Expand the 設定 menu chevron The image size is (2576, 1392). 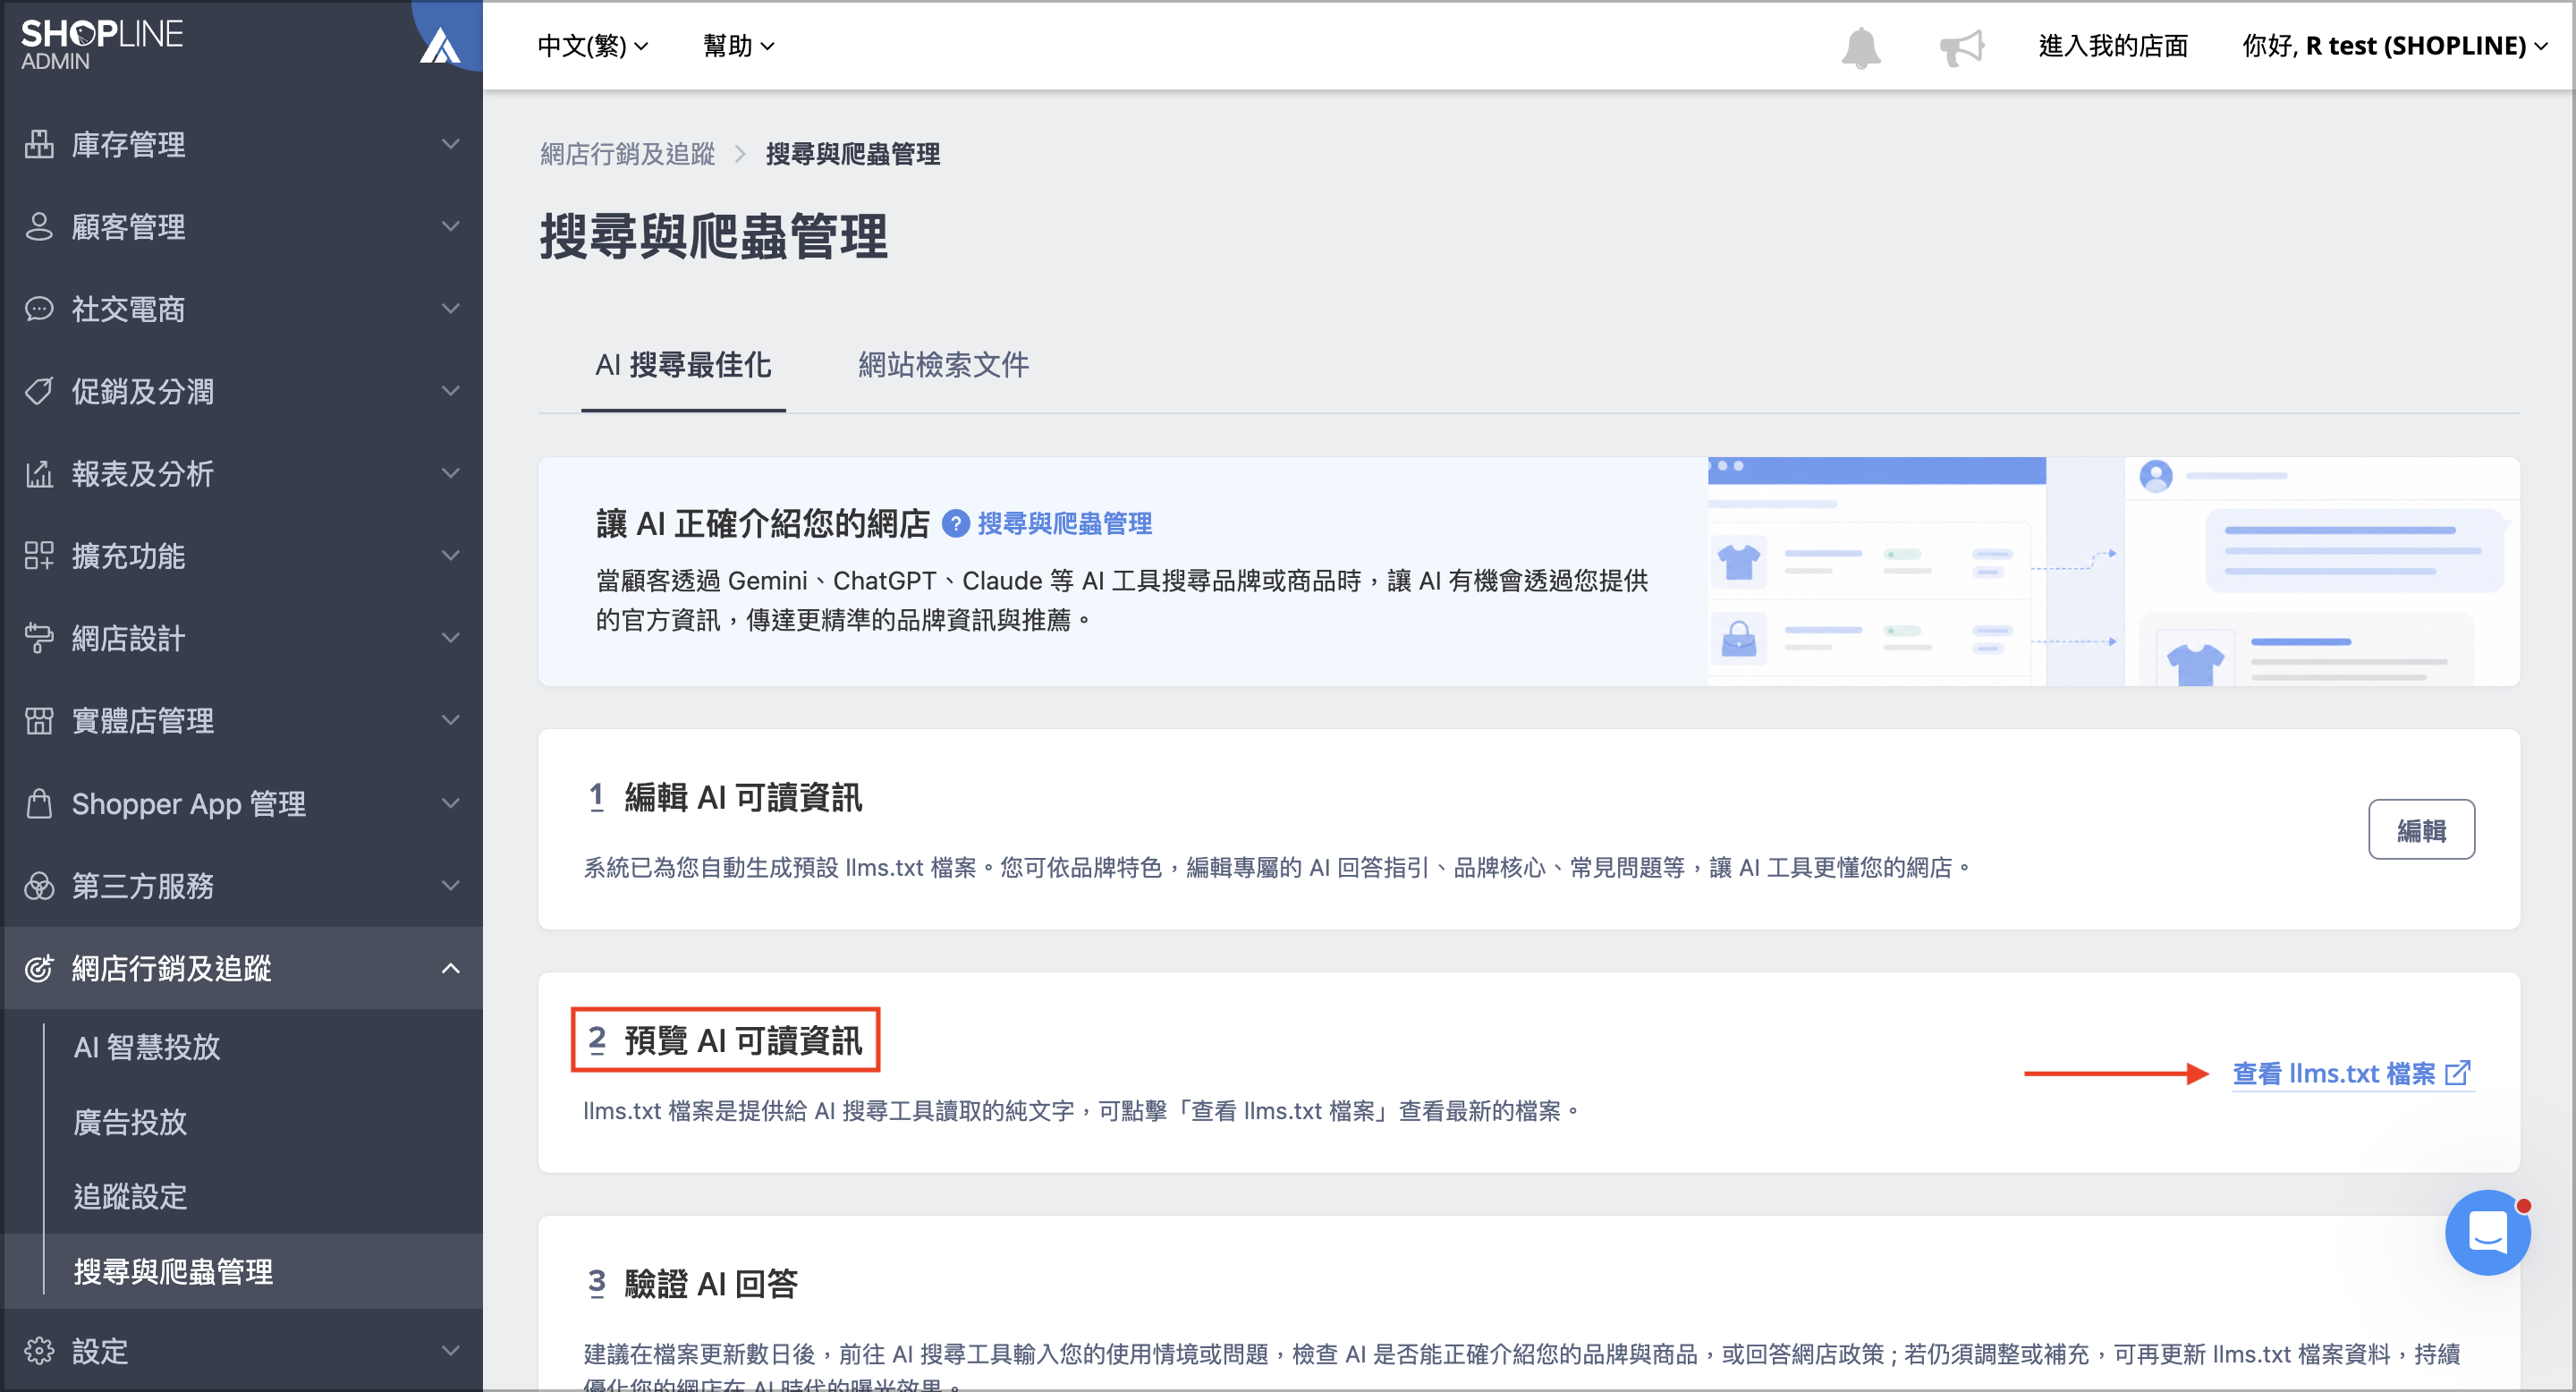[451, 1350]
